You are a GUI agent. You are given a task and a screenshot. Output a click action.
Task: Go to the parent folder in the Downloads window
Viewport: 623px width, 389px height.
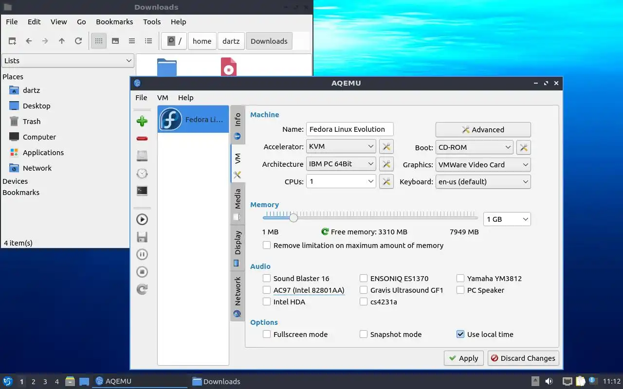click(x=62, y=41)
